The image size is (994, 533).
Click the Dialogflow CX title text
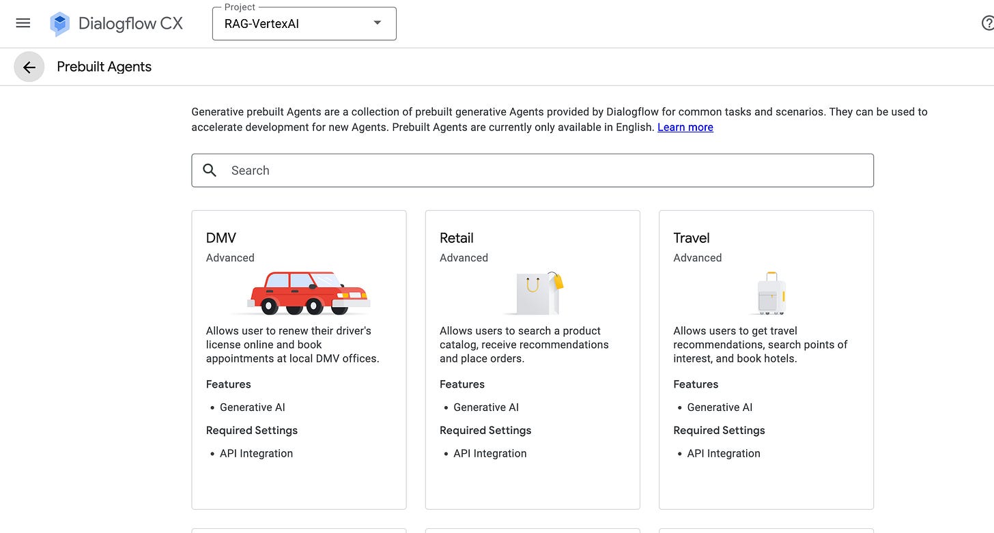click(130, 23)
